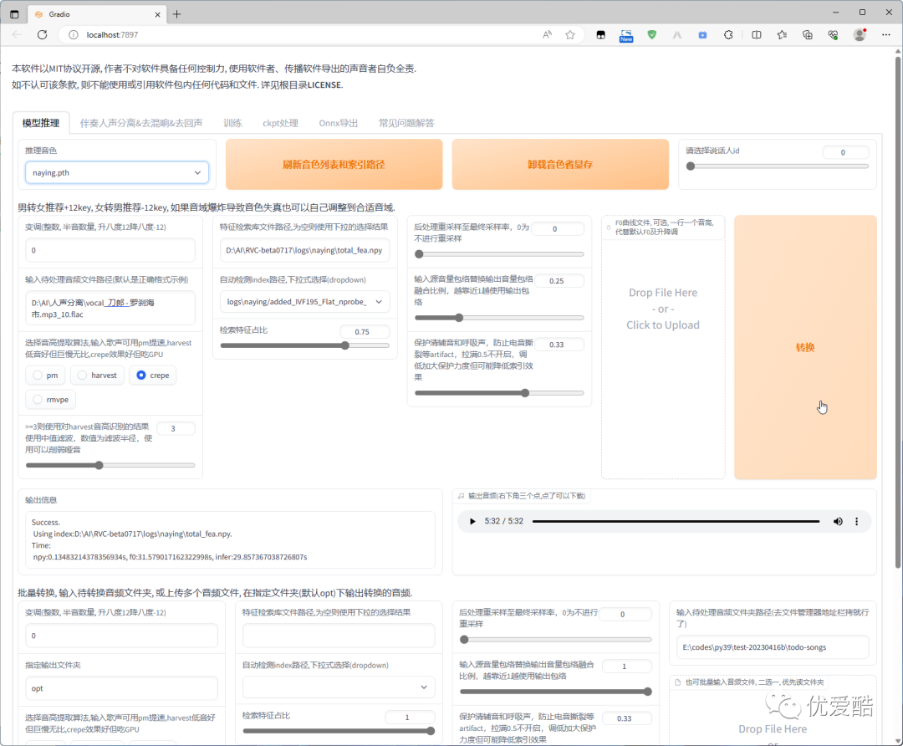The image size is (903, 746).
Task: Toggle the split screen icon
Action: (757, 34)
